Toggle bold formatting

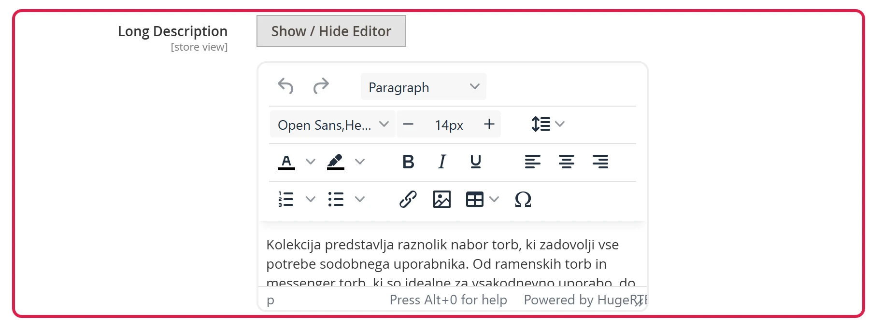click(408, 162)
